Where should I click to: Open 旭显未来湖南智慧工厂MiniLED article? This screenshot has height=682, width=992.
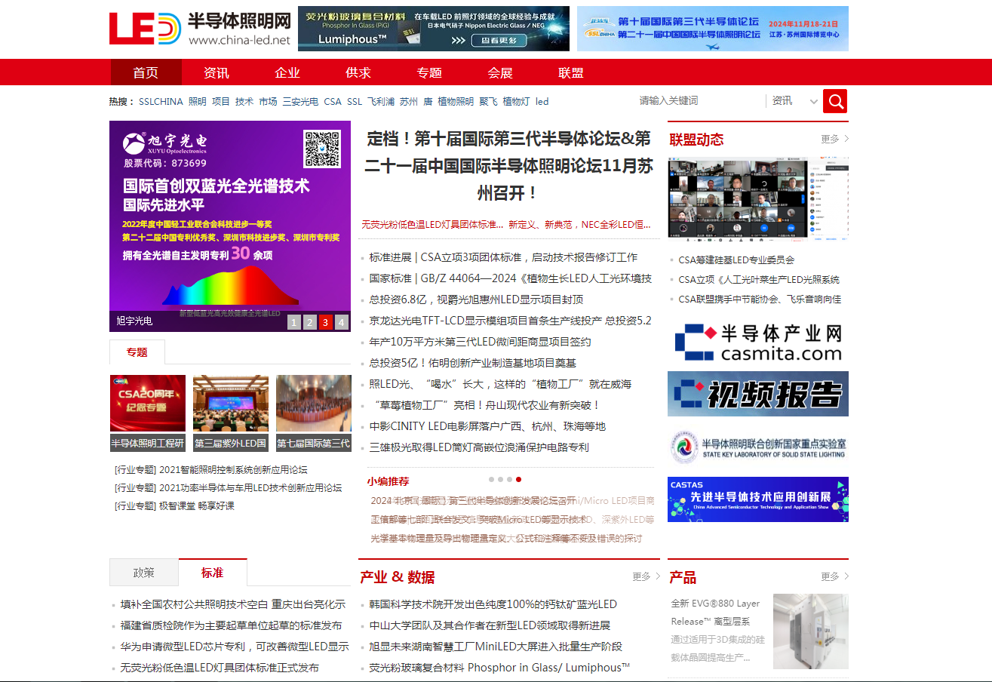(x=496, y=647)
